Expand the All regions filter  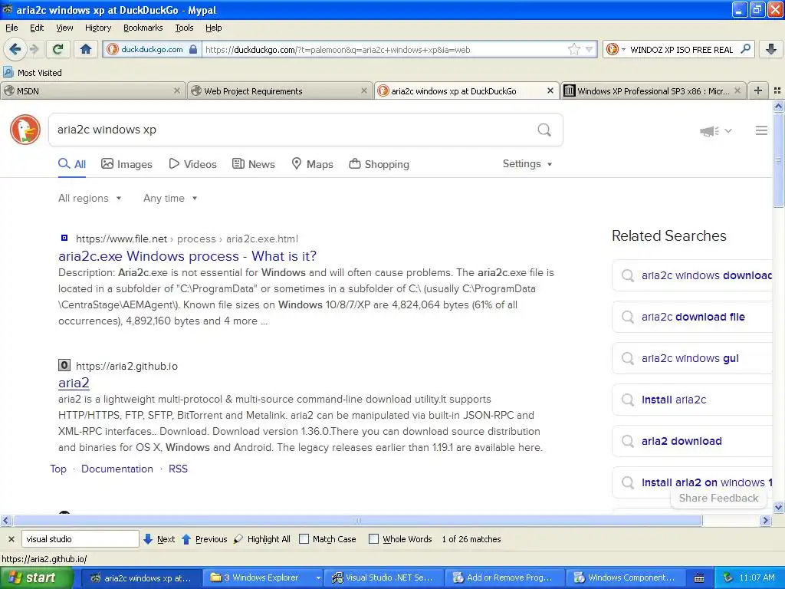coord(90,199)
